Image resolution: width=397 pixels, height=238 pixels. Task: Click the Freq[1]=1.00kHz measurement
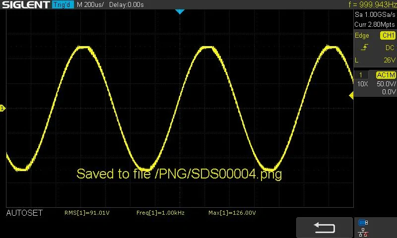point(160,213)
